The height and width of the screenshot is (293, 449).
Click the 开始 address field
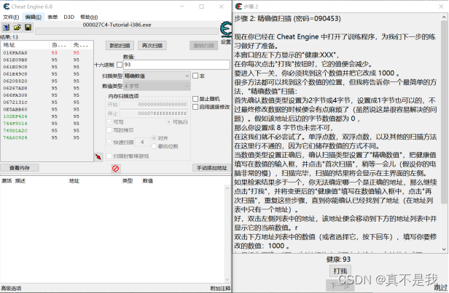(x=154, y=105)
